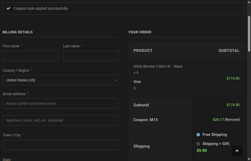Click the scrollbar up arrow
Image resolution: width=251 pixels, height=161 pixels.
249,2
